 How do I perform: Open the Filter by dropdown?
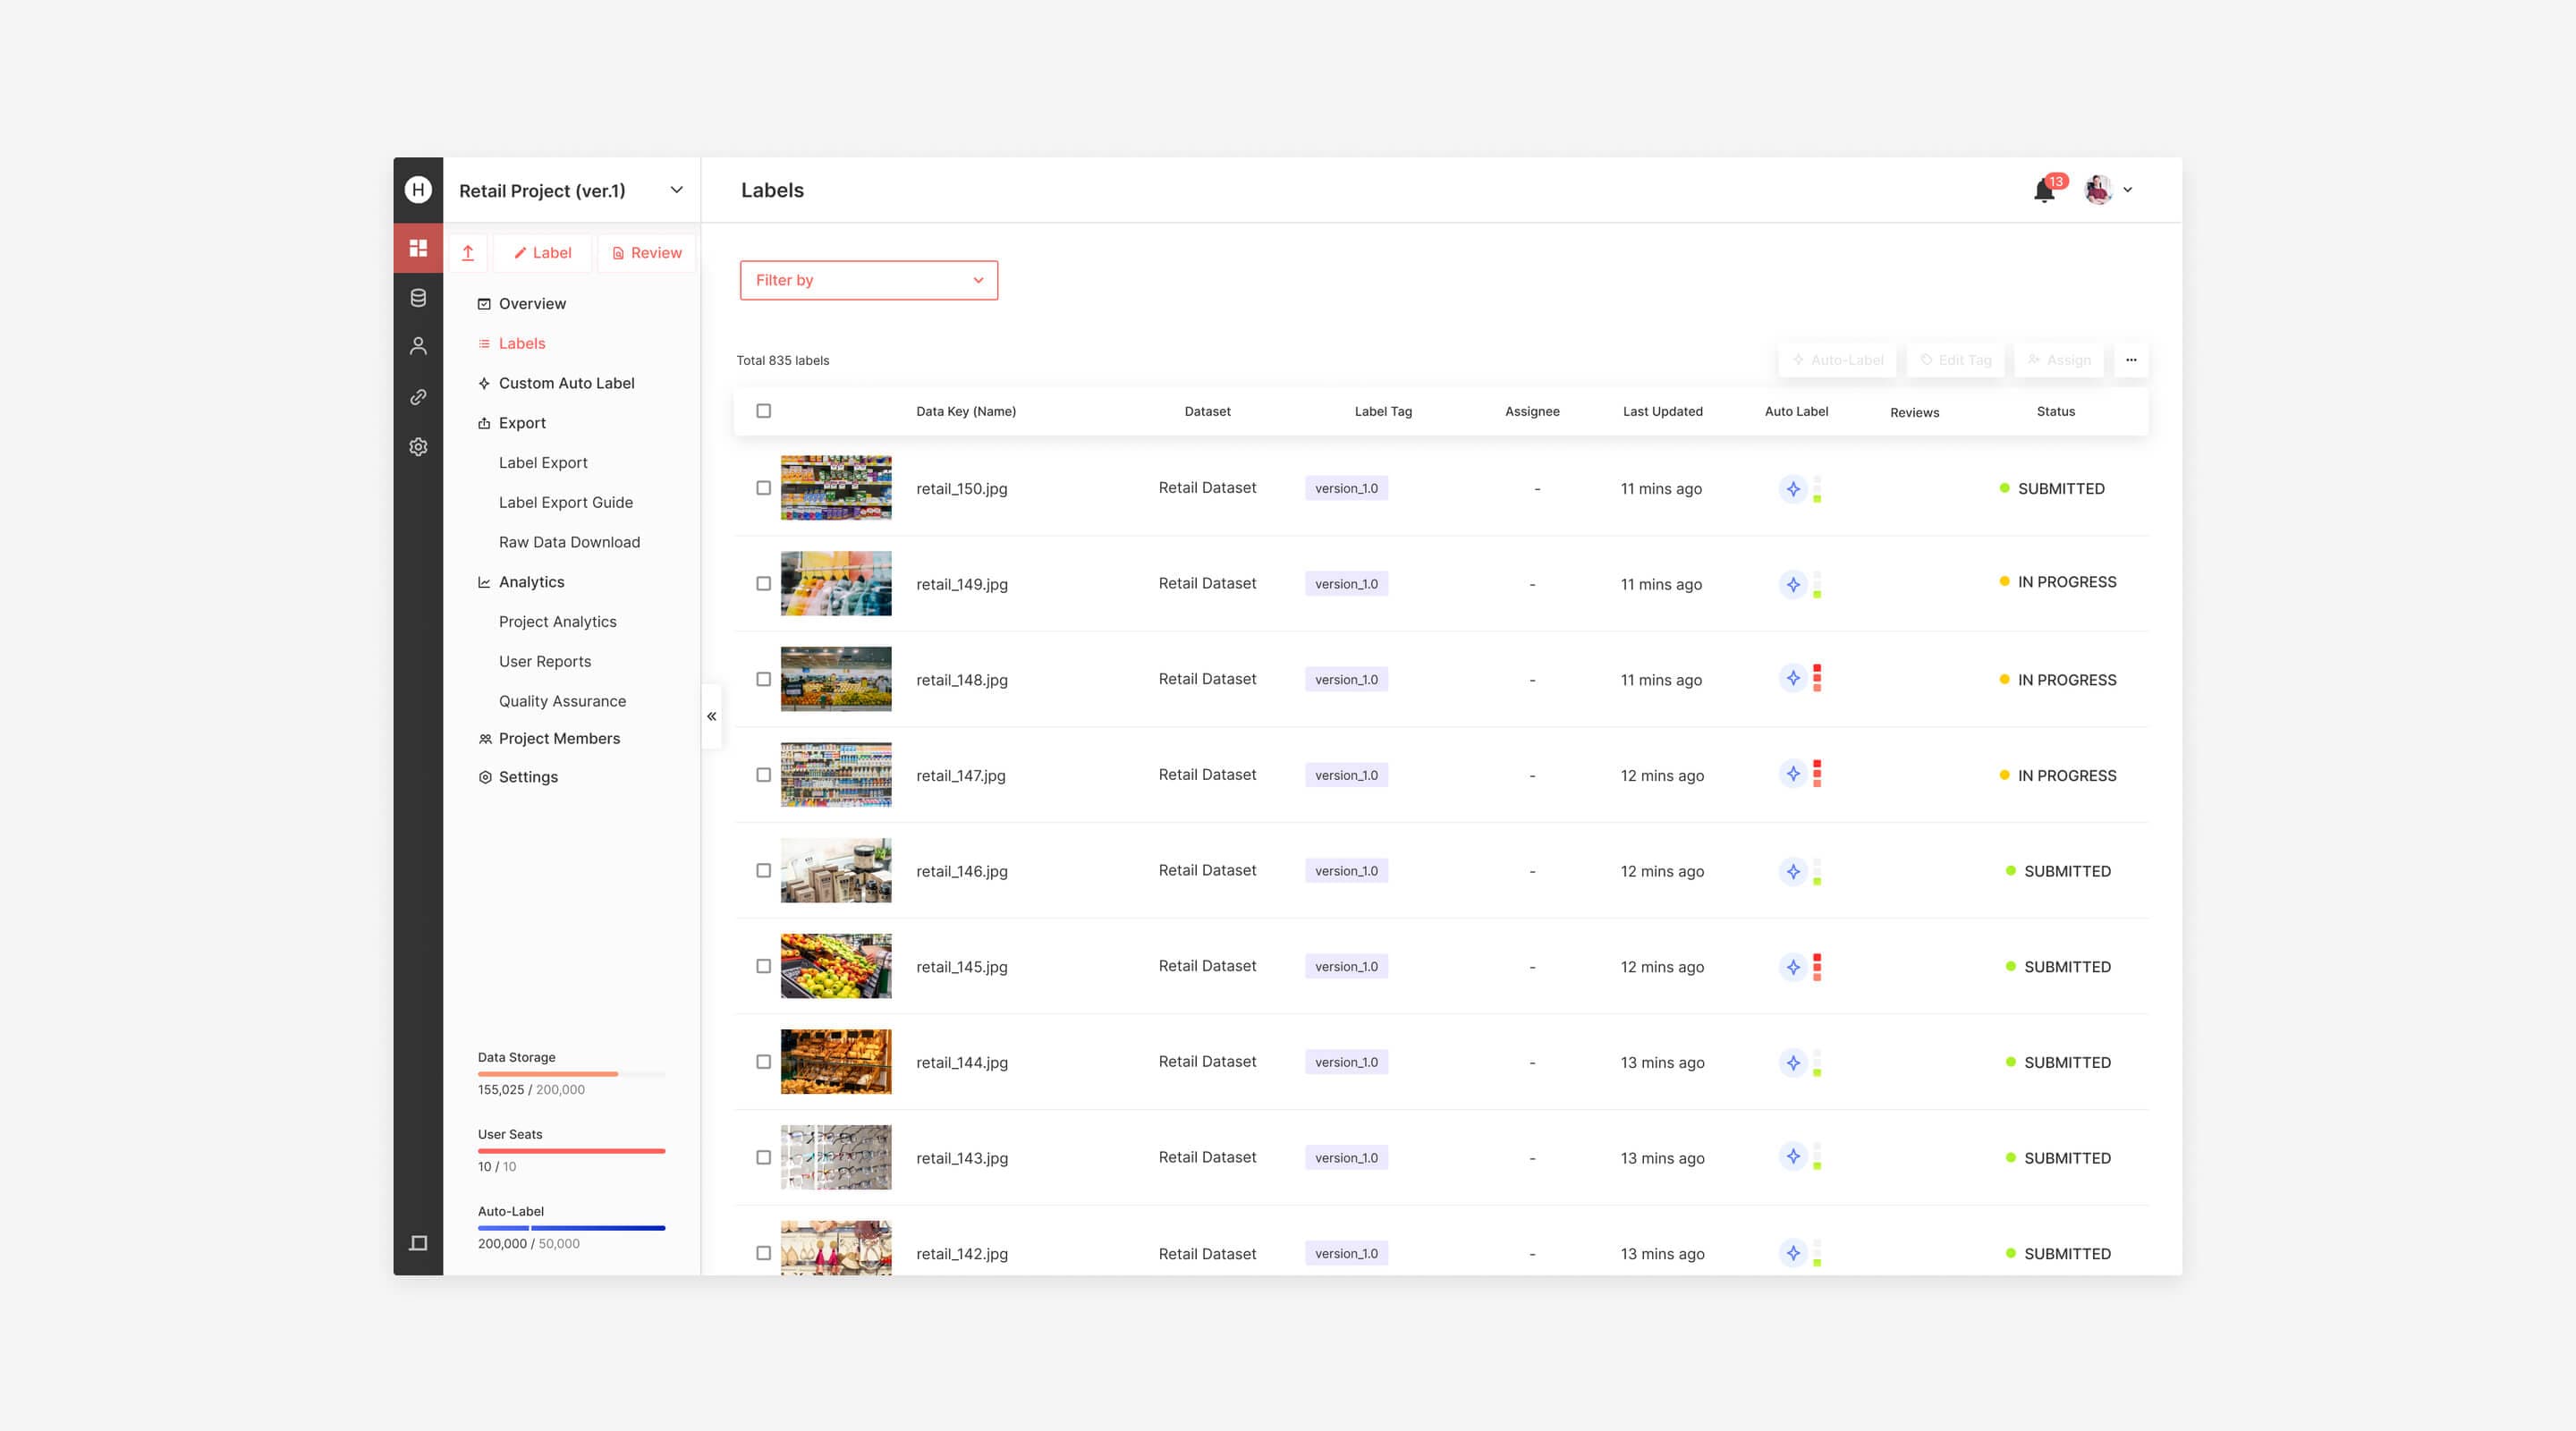click(x=868, y=280)
